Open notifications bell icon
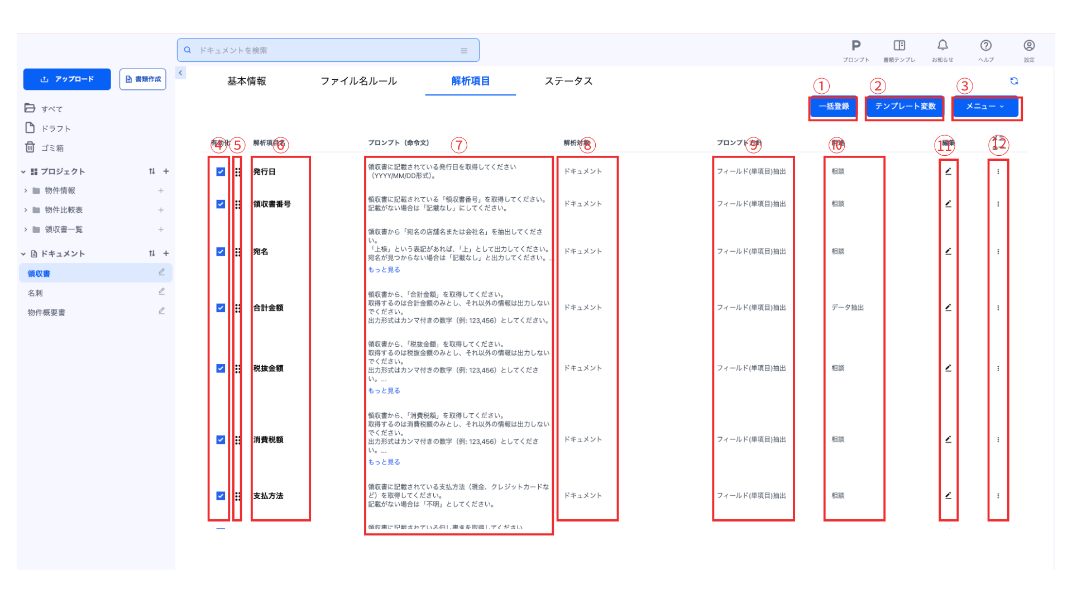1072x603 pixels. pos(942,45)
